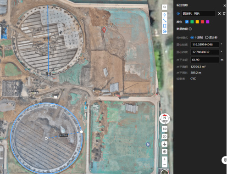Choose the red annotation color
The height and width of the screenshot is (174, 227).
coord(202,22)
